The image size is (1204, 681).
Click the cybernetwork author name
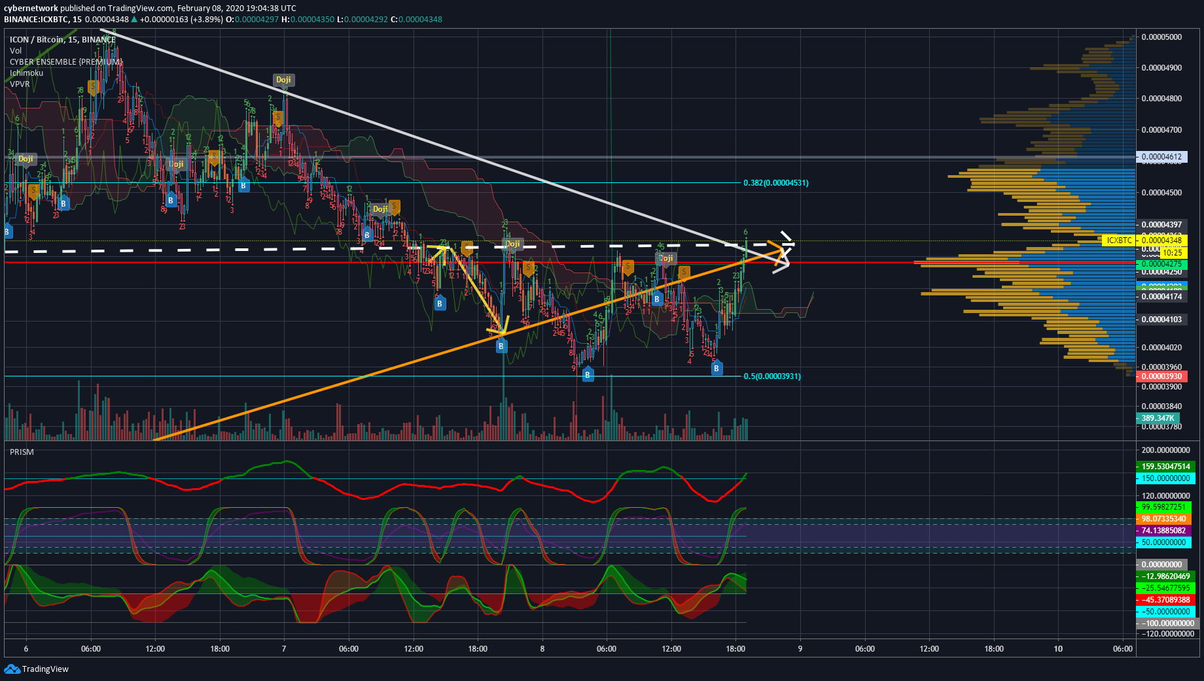pos(31,8)
